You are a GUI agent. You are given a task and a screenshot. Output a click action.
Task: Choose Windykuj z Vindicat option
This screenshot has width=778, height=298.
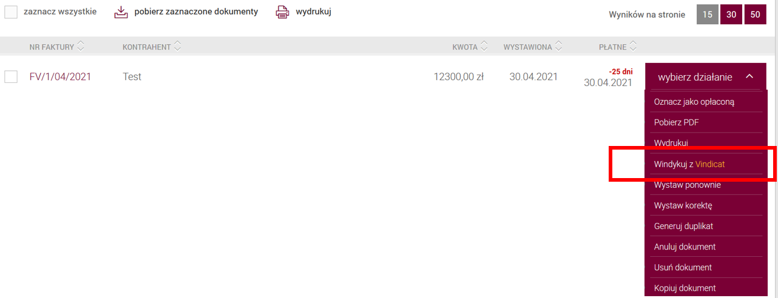coord(689,164)
